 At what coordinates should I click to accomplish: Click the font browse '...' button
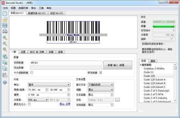pyautogui.click(x=117, y=100)
